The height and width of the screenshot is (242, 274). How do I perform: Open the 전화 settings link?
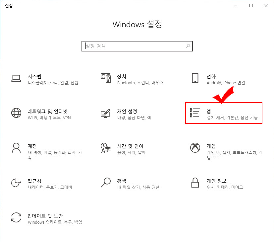tap(211, 76)
